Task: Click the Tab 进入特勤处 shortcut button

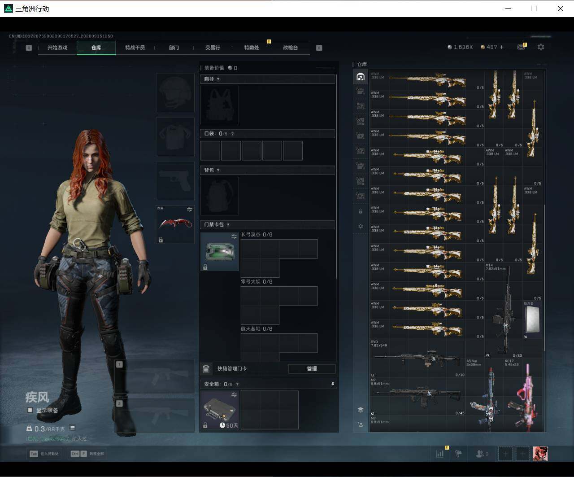Action: (43, 454)
